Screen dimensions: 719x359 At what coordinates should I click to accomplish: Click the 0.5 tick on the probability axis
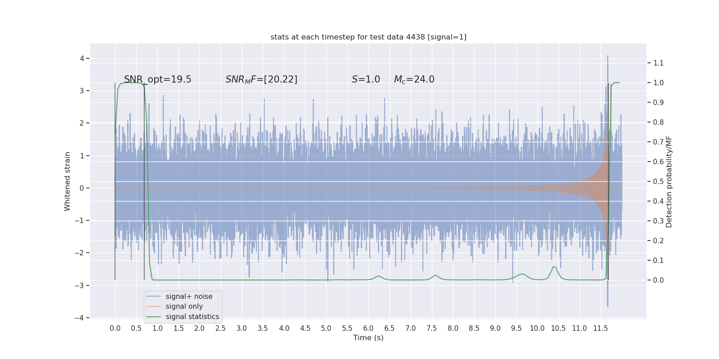point(658,181)
